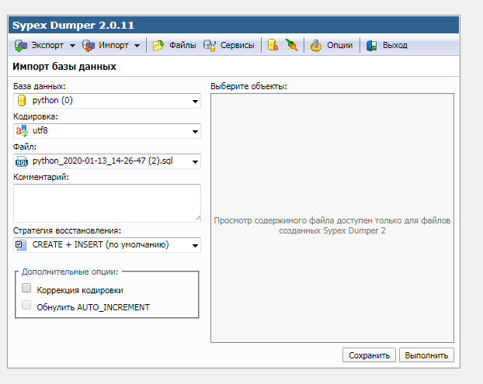Click the SQL file type icon
The width and height of the screenshot is (483, 384).
[x=22, y=161]
